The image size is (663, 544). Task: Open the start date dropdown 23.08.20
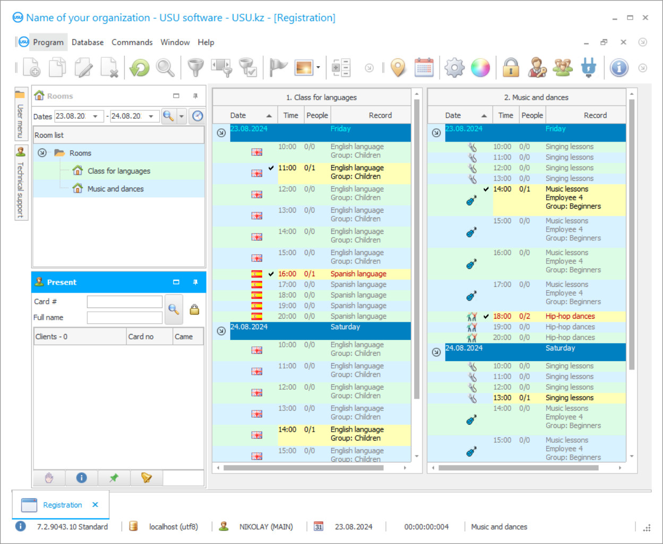pyautogui.click(x=94, y=116)
